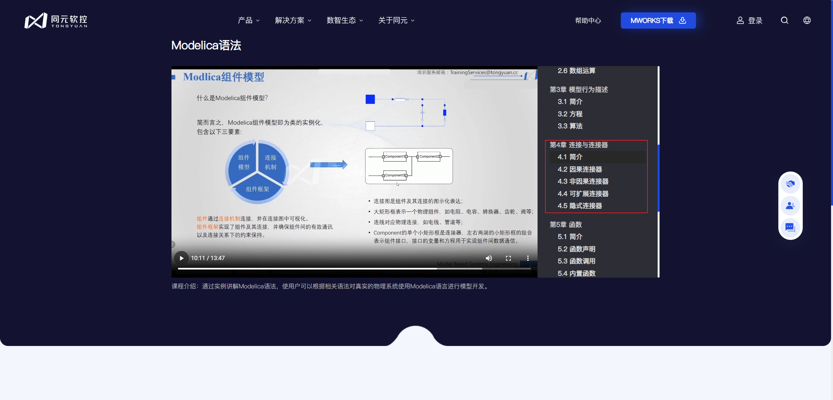Open lesson 5.1 简介

click(x=570, y=237)
